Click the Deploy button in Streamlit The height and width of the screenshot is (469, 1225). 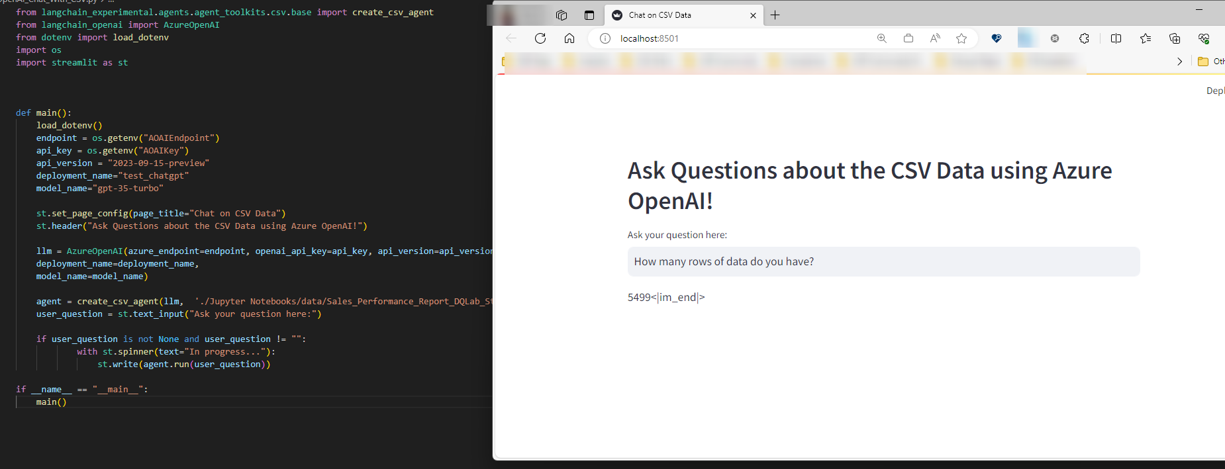click(1216, 91)
